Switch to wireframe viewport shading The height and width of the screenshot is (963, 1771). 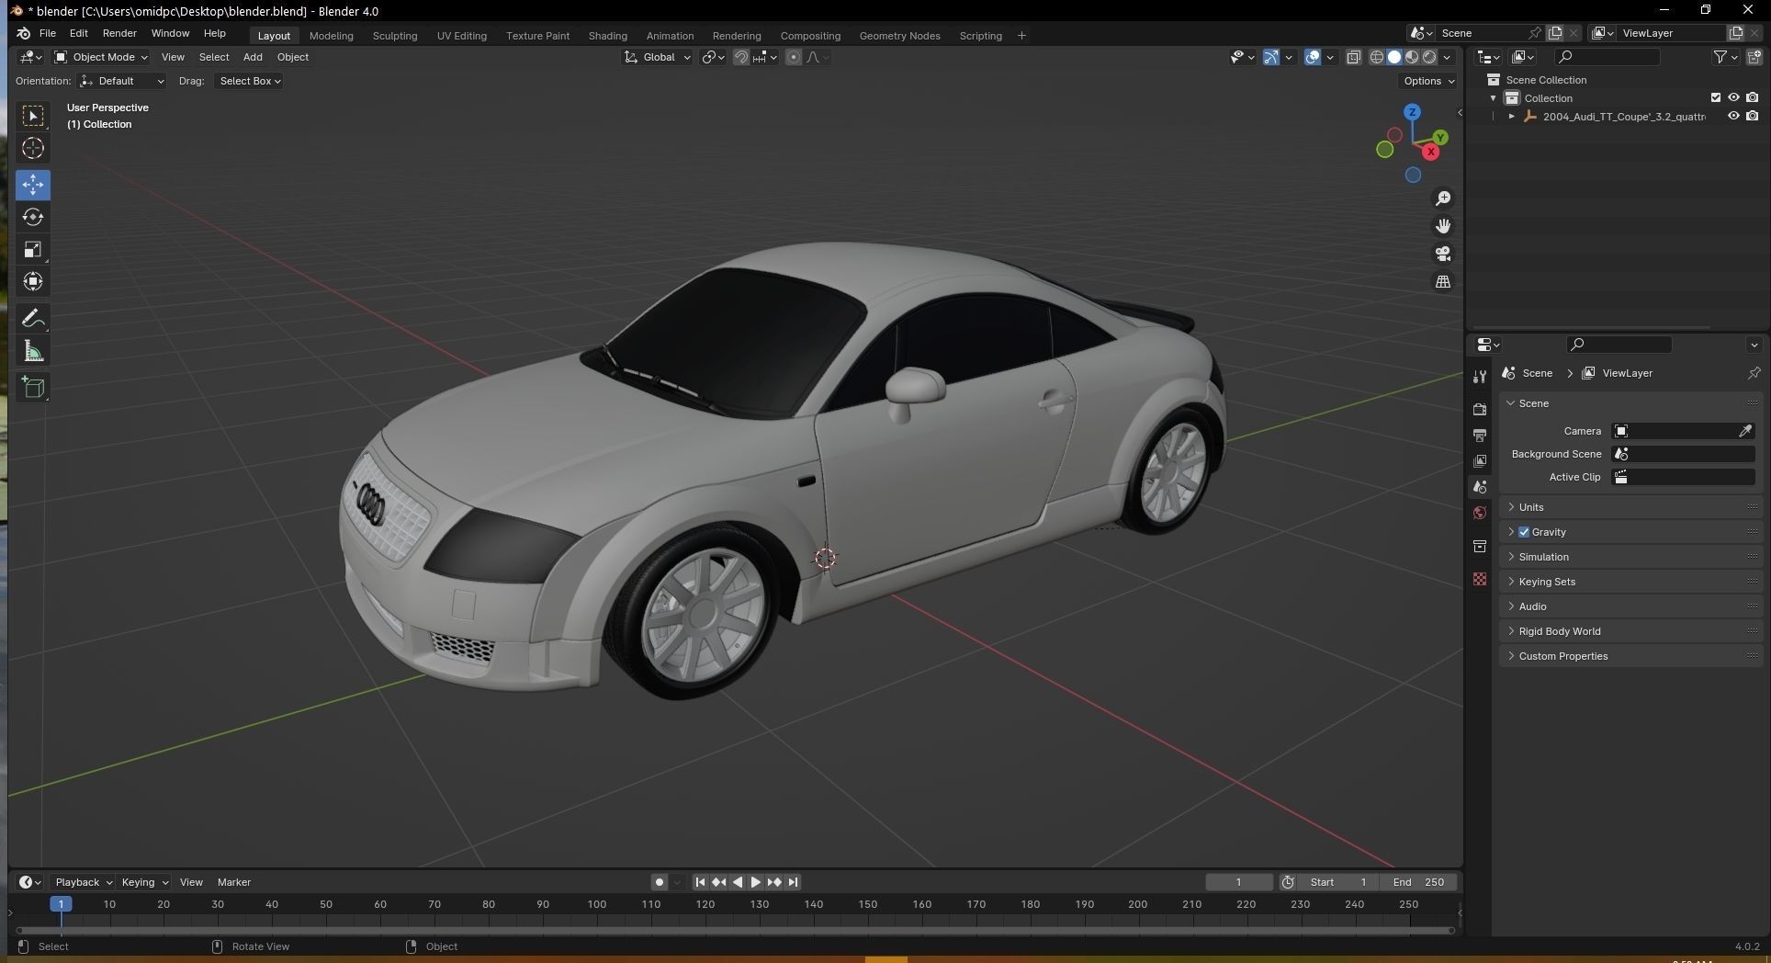1376,57
